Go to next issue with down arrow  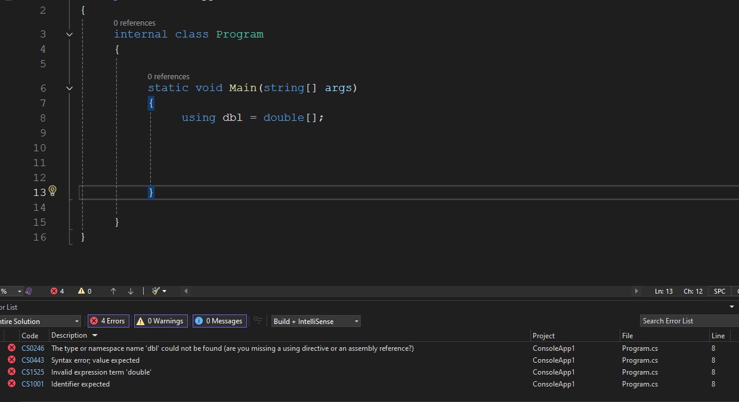coord(131,291)
